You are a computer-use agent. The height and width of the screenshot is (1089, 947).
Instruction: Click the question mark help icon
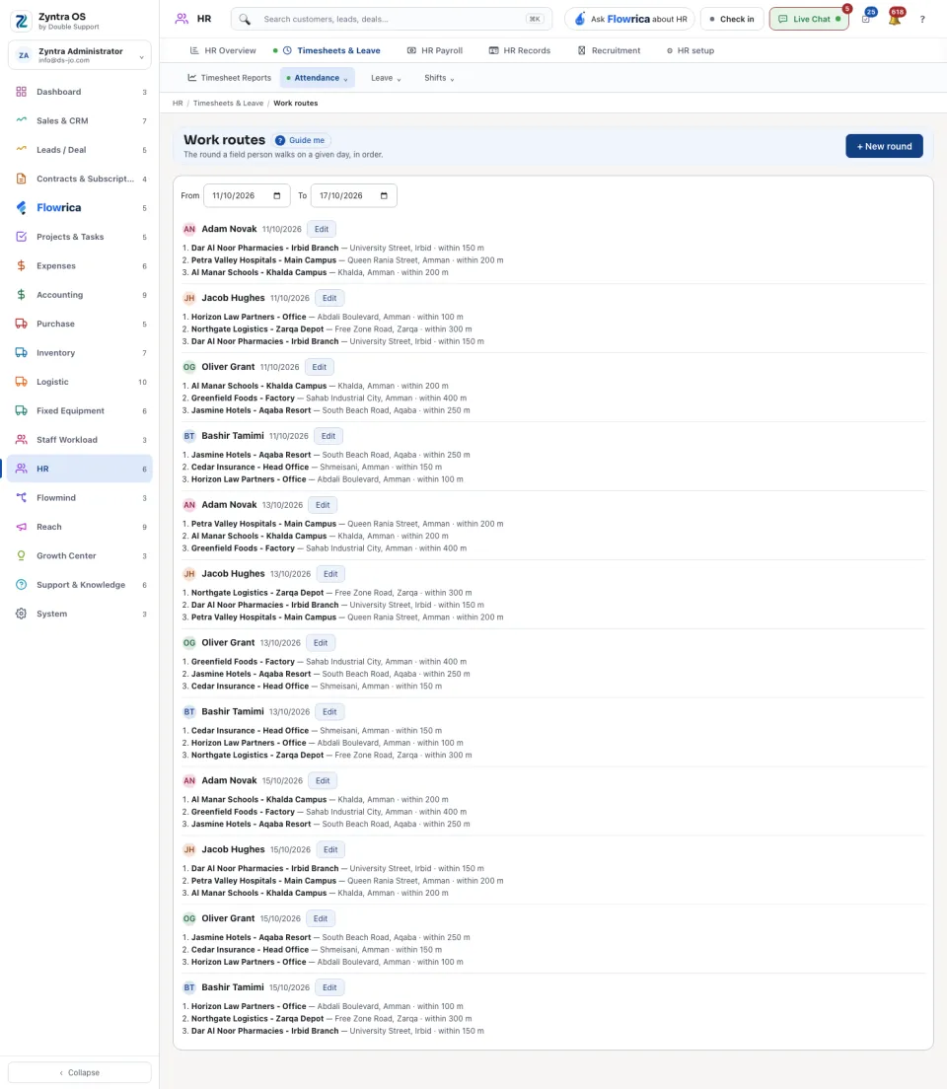[x=922, y=20]
